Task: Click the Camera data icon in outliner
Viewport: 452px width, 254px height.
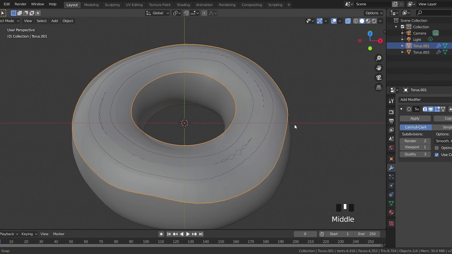Action: coord(436,33)
